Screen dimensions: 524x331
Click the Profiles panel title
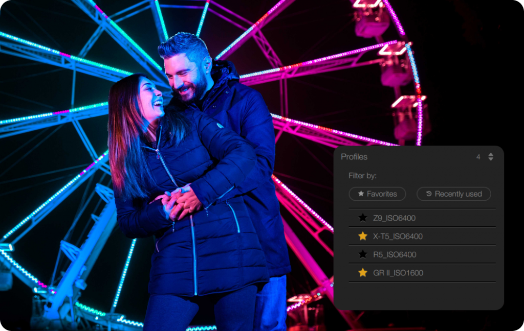pyautogui.click(x=354, y=157)
